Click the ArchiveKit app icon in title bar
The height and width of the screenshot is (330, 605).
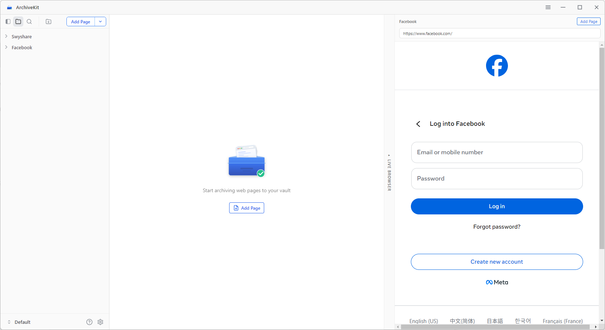[9, 7]
